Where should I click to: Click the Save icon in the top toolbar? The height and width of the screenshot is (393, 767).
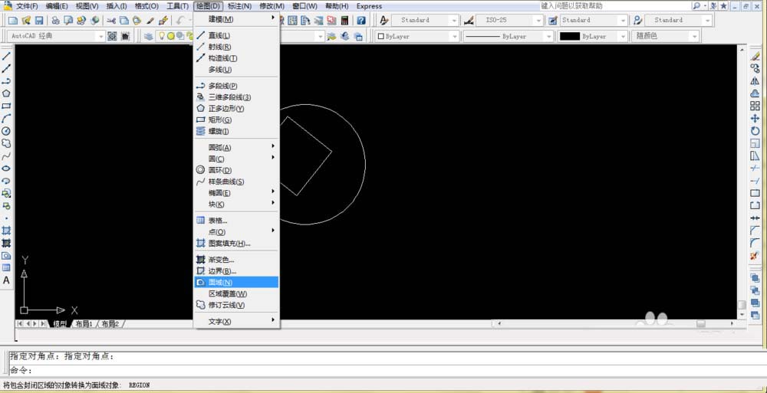39,21
